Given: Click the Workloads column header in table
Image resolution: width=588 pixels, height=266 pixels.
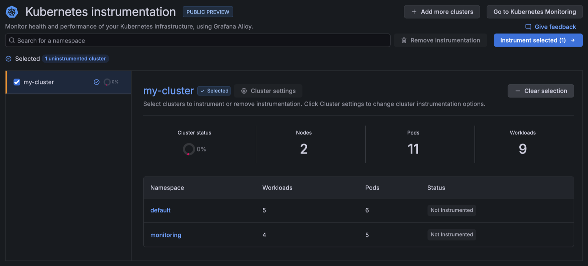Looking at the screenshot, I should point(277,187).
